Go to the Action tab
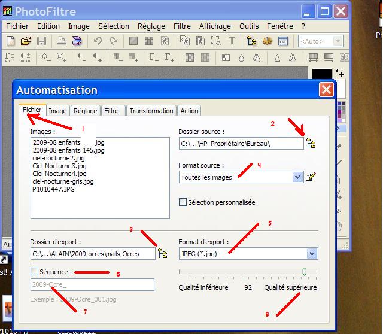This screenshot has width=383, height=334. pyautogui.click(x=189, y=111)
